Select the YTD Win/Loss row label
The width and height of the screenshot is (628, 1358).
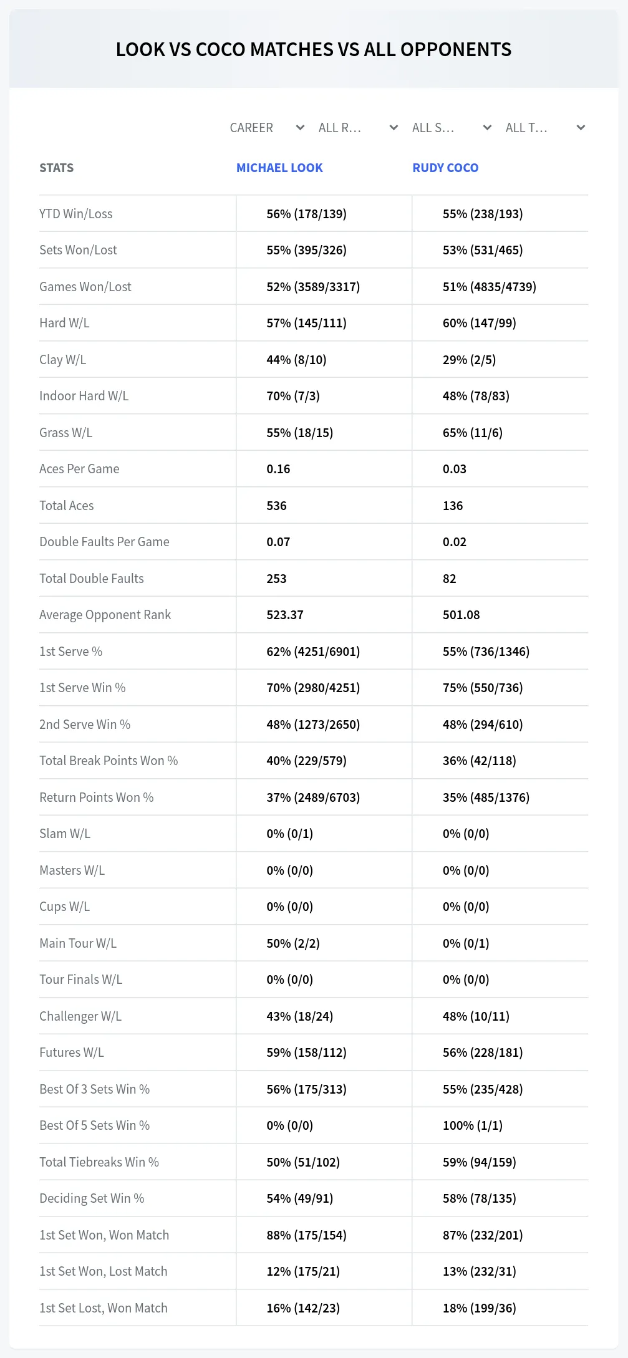click(x=76, y=214)
